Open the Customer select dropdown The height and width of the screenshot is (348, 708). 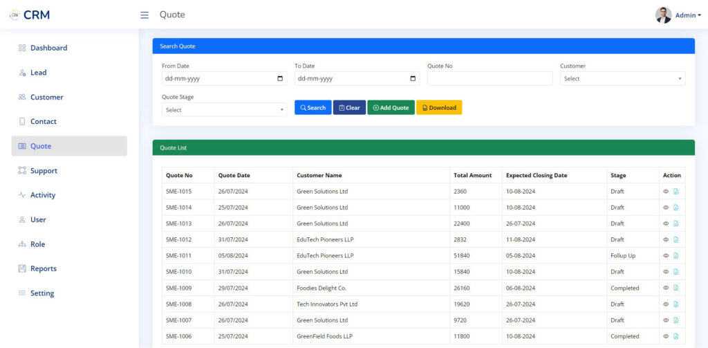pos(623,79)
